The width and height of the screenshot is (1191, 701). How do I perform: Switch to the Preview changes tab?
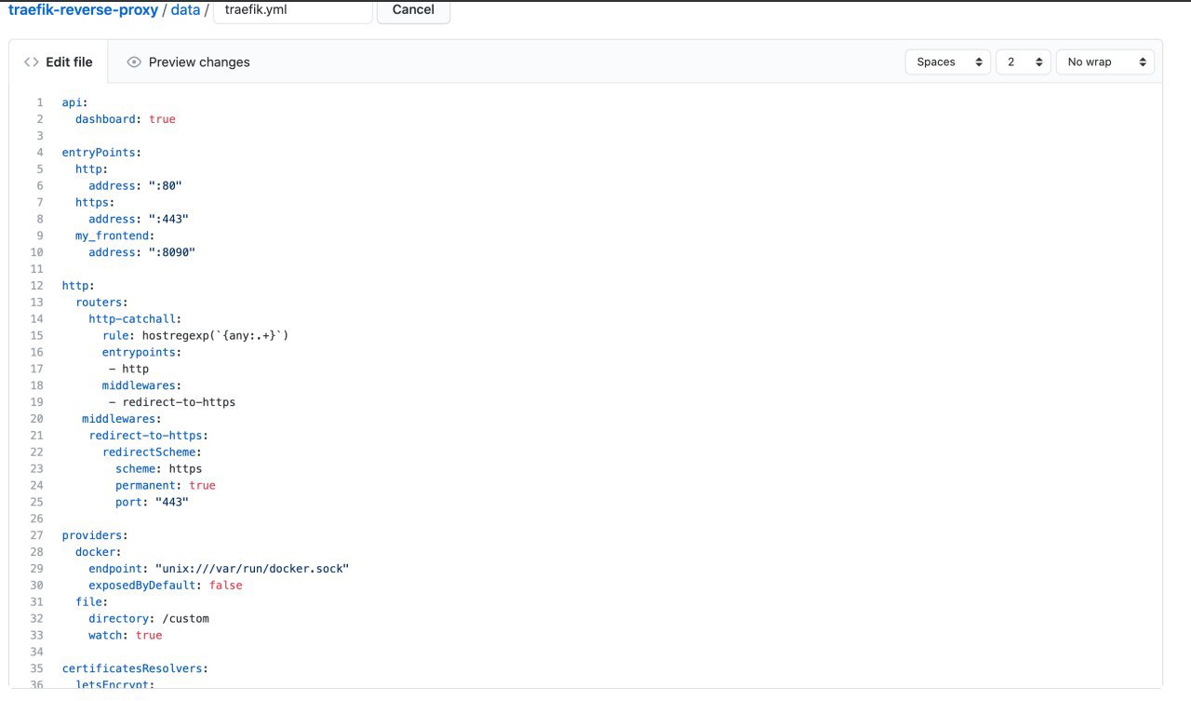(x=188, y=62)
